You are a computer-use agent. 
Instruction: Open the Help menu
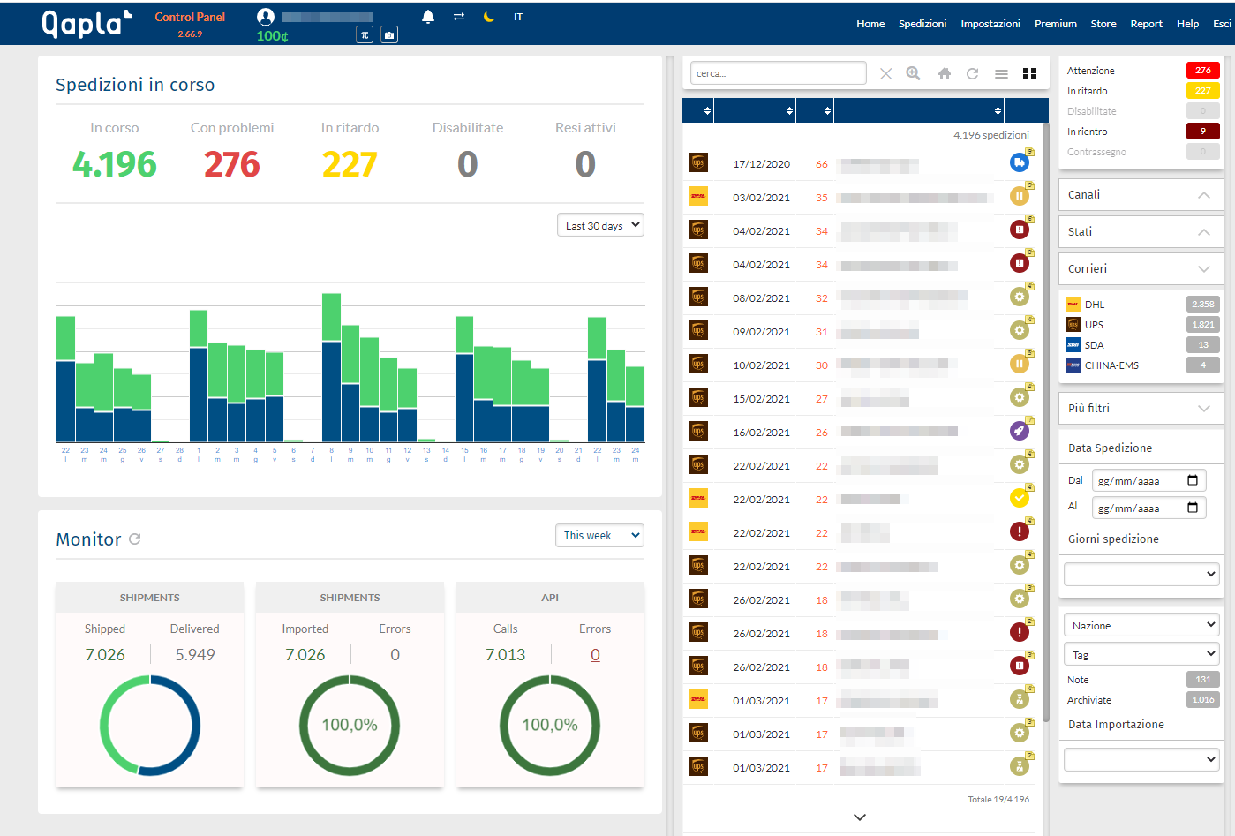click(x=1187, y=24)
